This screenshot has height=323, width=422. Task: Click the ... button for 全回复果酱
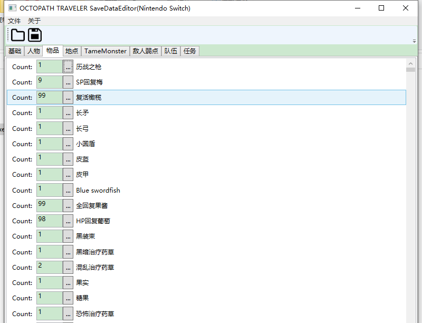[68, 205]
